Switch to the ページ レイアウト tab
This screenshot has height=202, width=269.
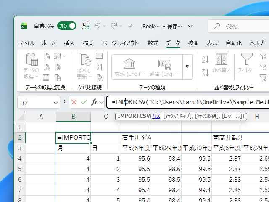[x=120, y=43]
